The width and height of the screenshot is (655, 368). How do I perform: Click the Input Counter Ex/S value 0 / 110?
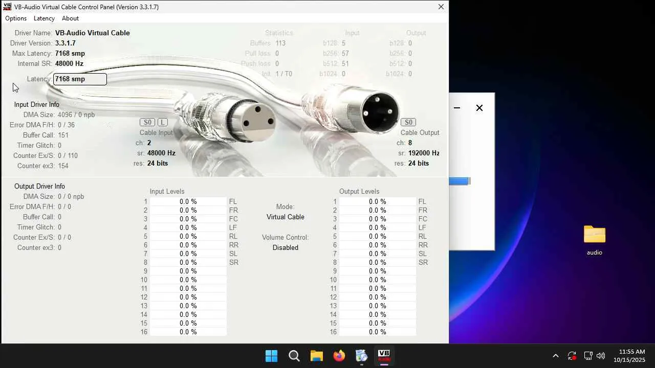[68, 155]
